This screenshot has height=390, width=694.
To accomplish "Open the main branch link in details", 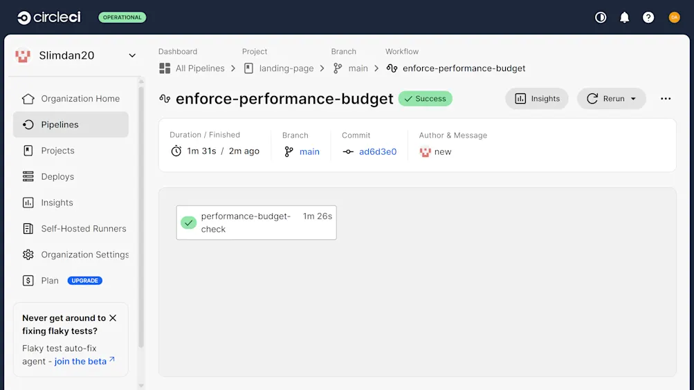I will click(x=309, y=151).
